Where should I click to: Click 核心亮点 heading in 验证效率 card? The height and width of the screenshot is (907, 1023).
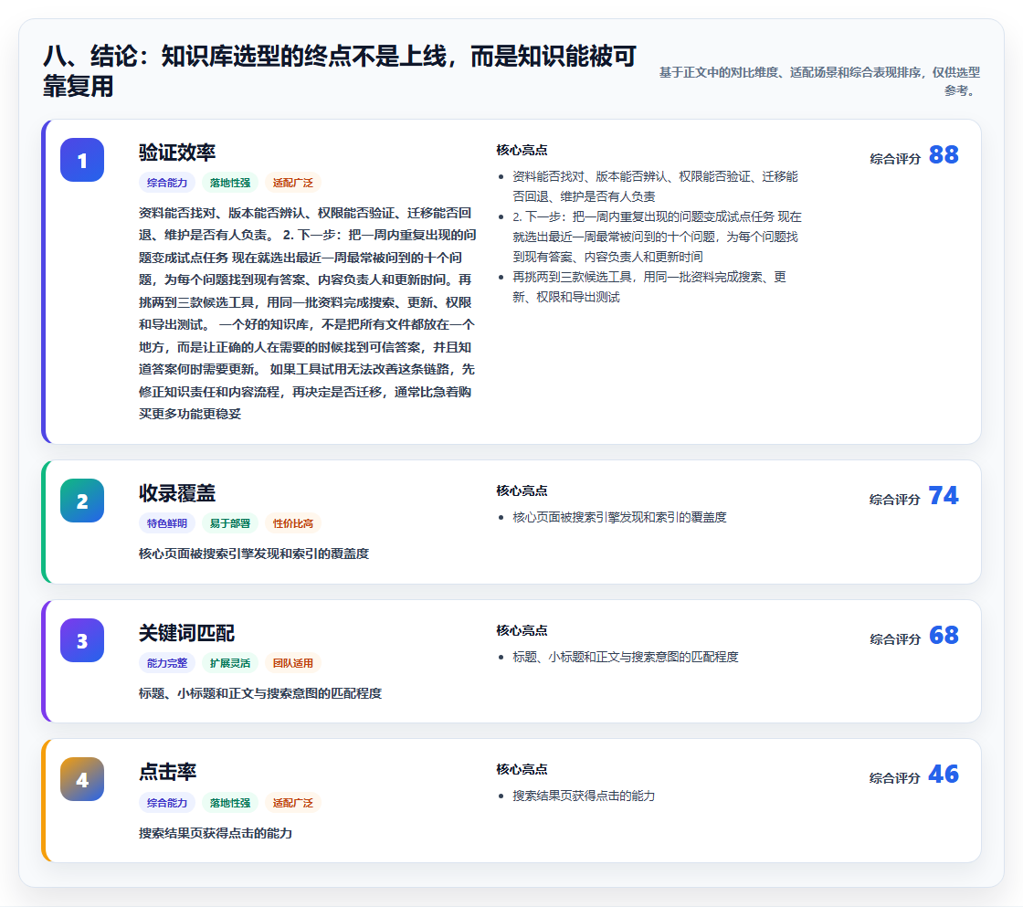[522, 150]
